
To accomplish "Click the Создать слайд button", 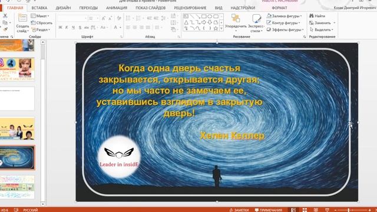I will coord(22,24).
